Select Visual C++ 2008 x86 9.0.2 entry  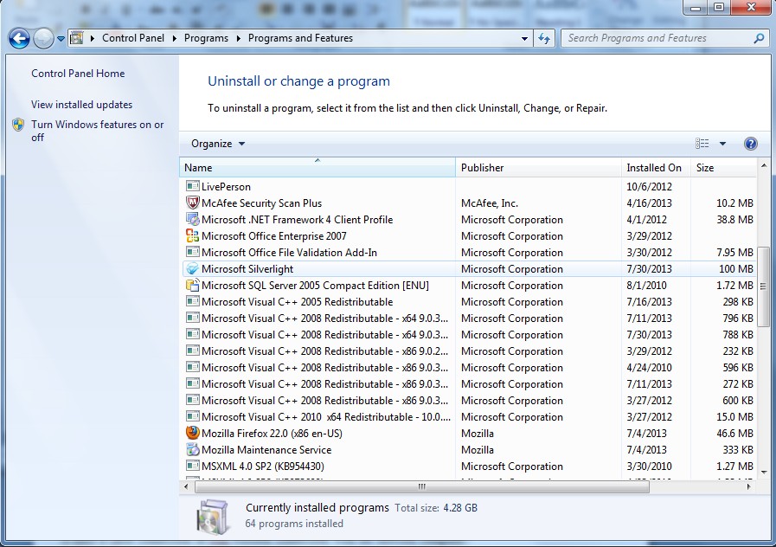point(324,351)
